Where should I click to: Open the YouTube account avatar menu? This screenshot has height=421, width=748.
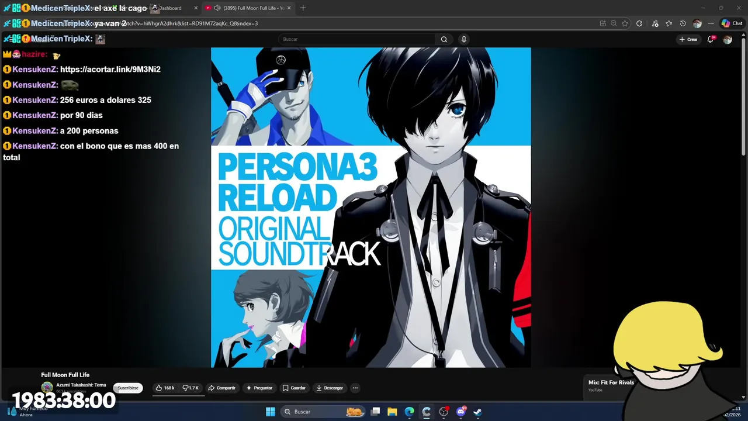click(x=728, y=39)
